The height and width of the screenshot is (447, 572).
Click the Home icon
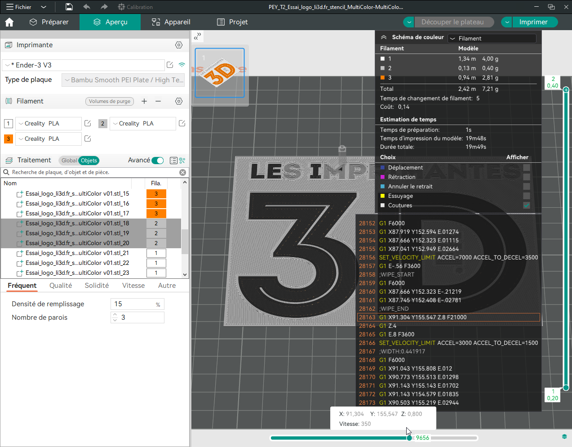pyautogui.click(x=9, y=22)
